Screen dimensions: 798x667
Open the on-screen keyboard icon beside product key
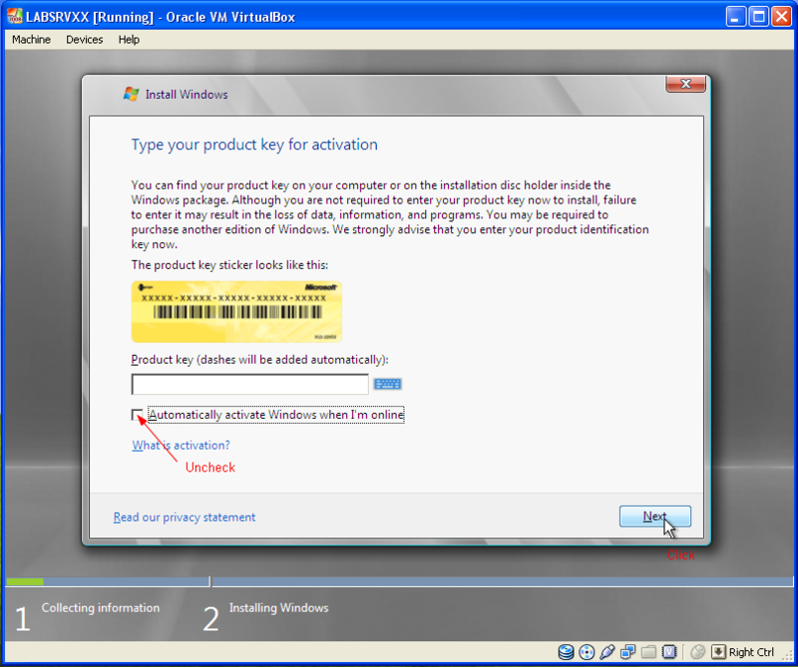tap(387, 384)
